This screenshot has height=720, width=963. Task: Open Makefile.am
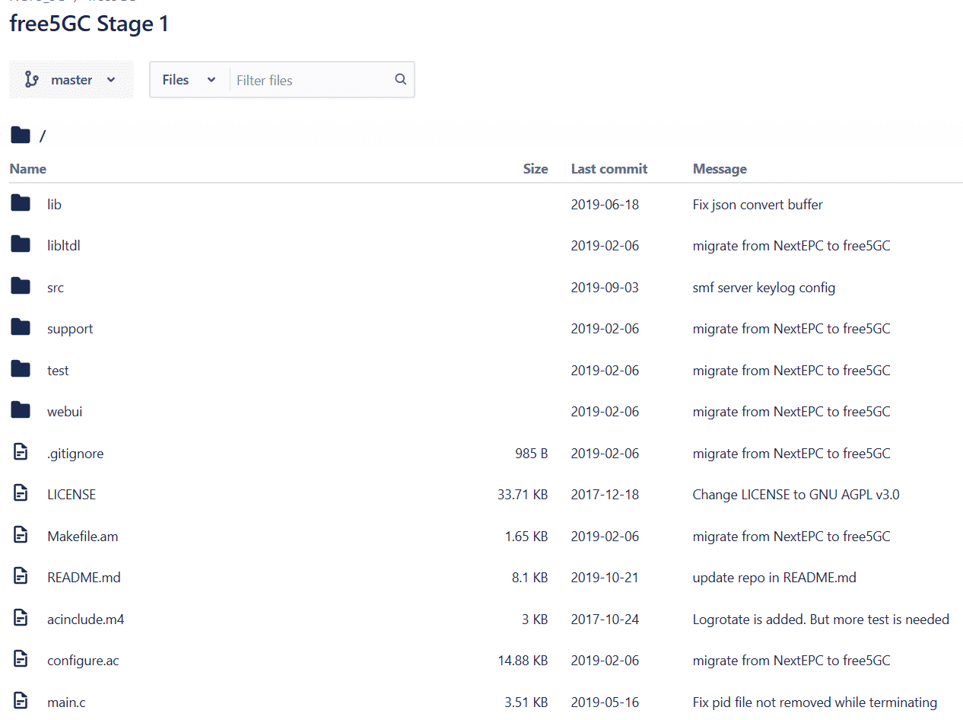coord(83,537)
